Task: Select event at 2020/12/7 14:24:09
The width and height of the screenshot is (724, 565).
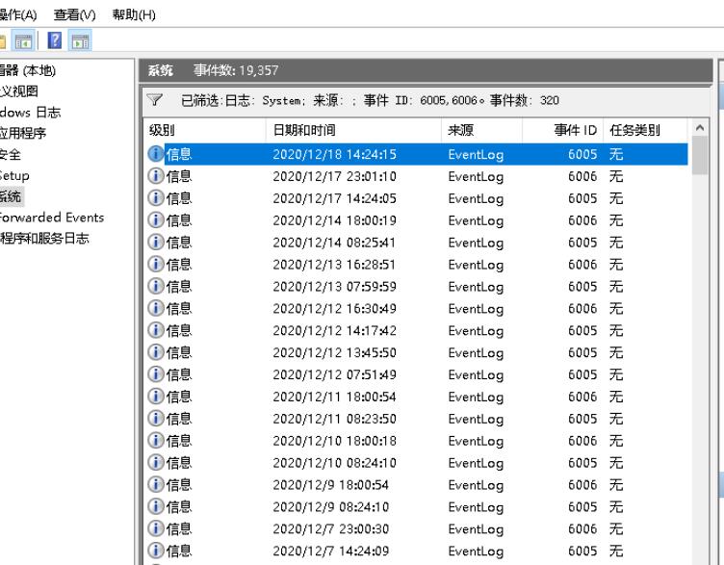Action: (x=416, y=551)
